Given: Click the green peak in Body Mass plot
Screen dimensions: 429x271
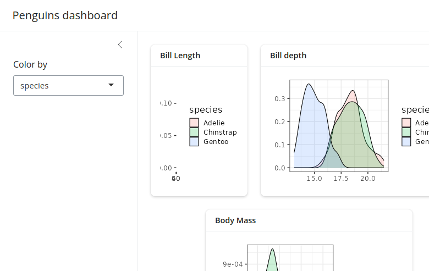Looking at the screenshot, I should [272, 250].
